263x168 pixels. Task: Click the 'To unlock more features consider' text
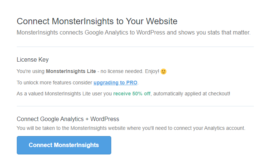(x=55, y=83)
